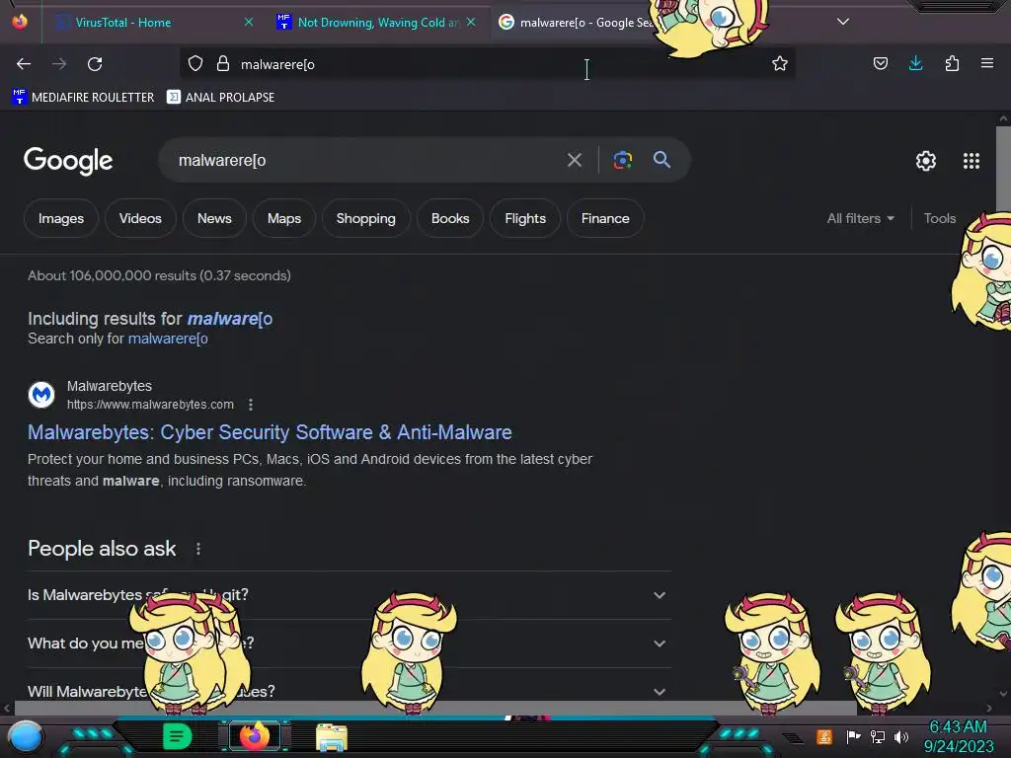Open the extensions puzzle icon
This screenshot has width=1011, height=758.
(952, 64)
